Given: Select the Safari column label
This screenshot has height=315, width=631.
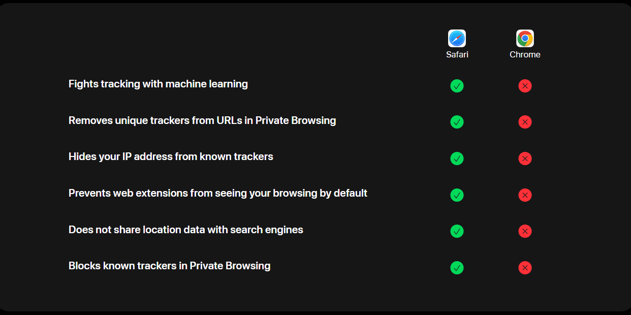Looking at the screenshot, I should (x=457, y=54).
